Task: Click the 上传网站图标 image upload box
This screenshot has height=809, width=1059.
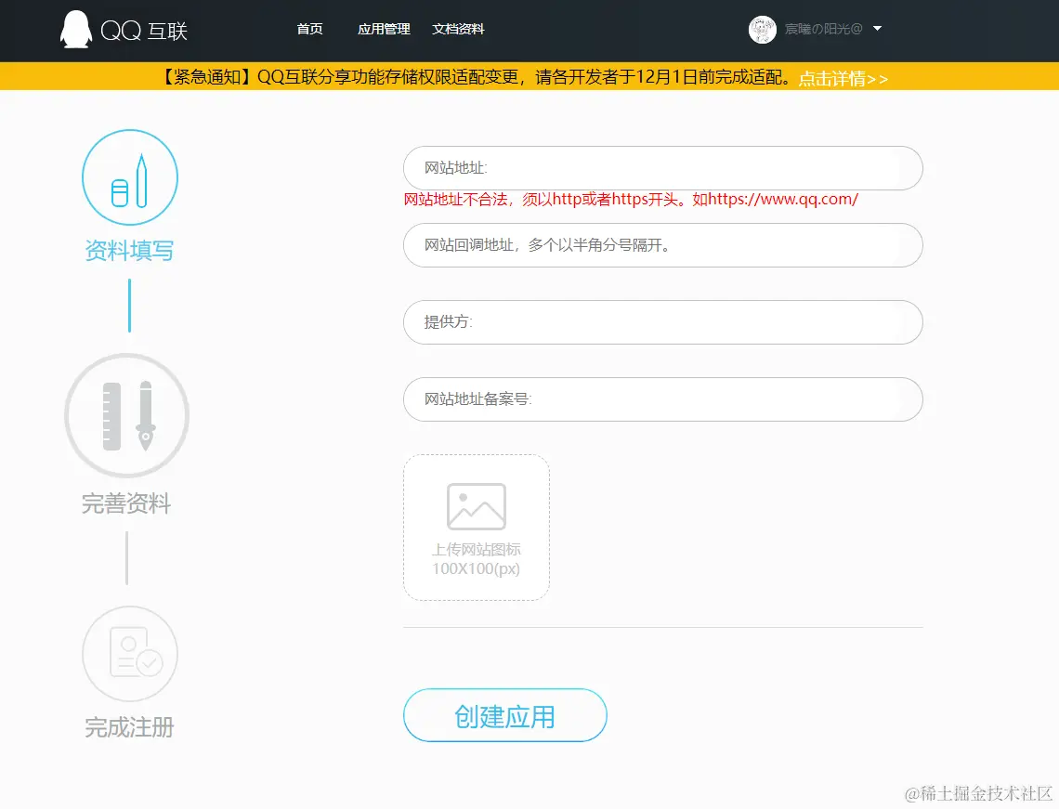Action: pos(477,528)
